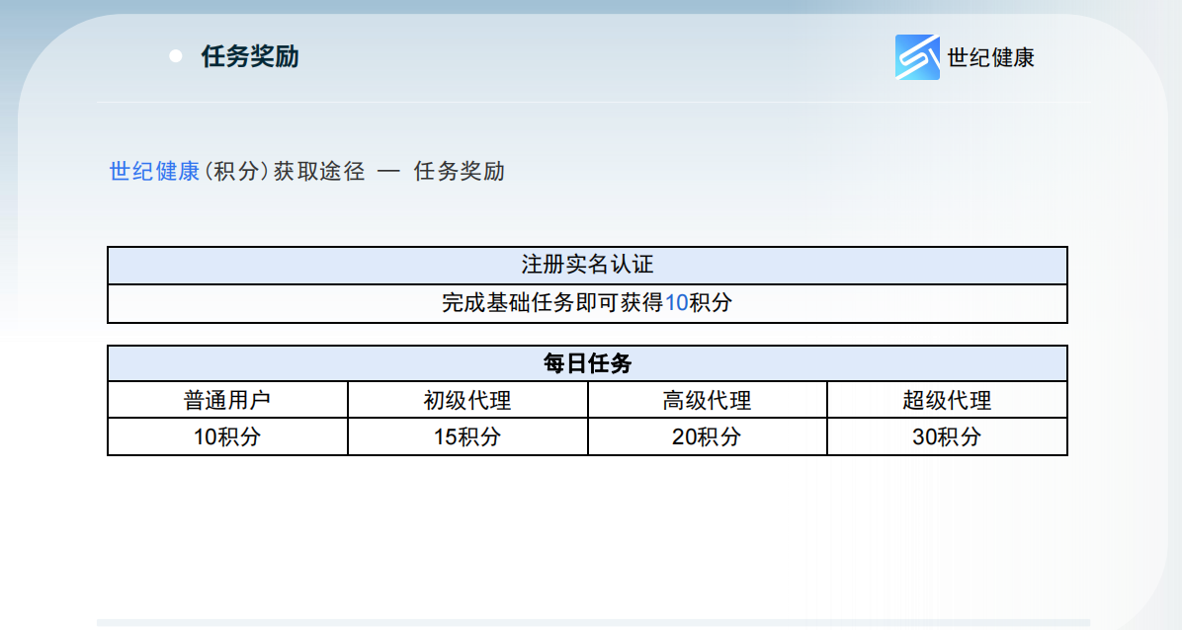Select the 10积分 cell under 普通用户
1182x630 pixels.
[227, 437]
